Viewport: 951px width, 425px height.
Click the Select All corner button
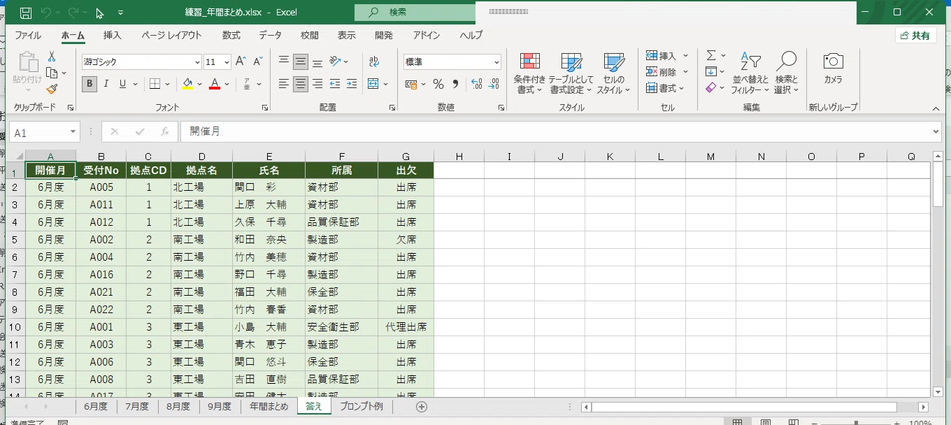[x=16, y=156]
